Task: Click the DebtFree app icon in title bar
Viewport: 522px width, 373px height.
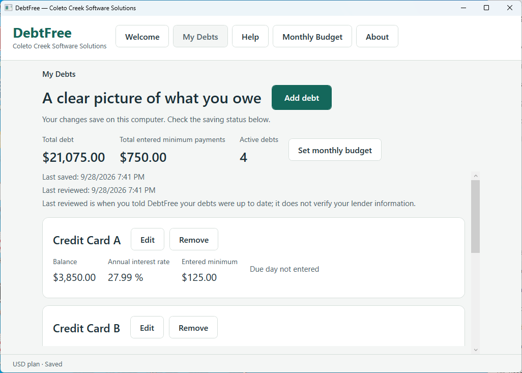Action: click(8, 8)
